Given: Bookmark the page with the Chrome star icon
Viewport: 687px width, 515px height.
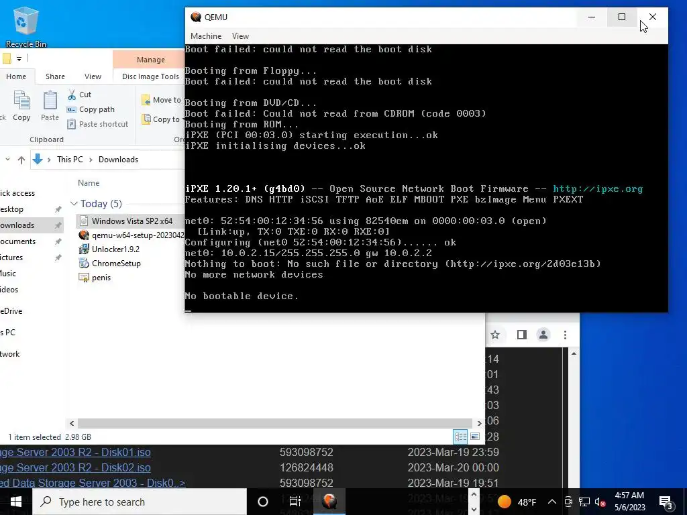Looking at the screenshot, I should point(495,335).
